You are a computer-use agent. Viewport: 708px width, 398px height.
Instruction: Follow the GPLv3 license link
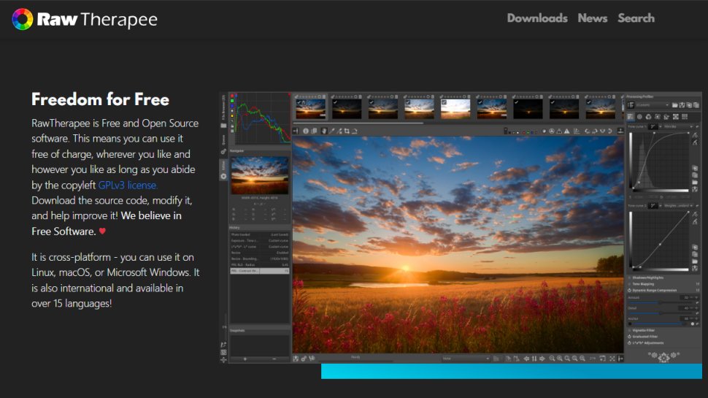[x=128, y=185]
